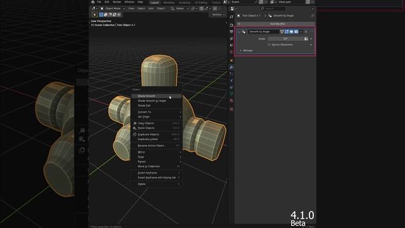
Task: Expand the Convert To submenu
Action: click(156, 112)
